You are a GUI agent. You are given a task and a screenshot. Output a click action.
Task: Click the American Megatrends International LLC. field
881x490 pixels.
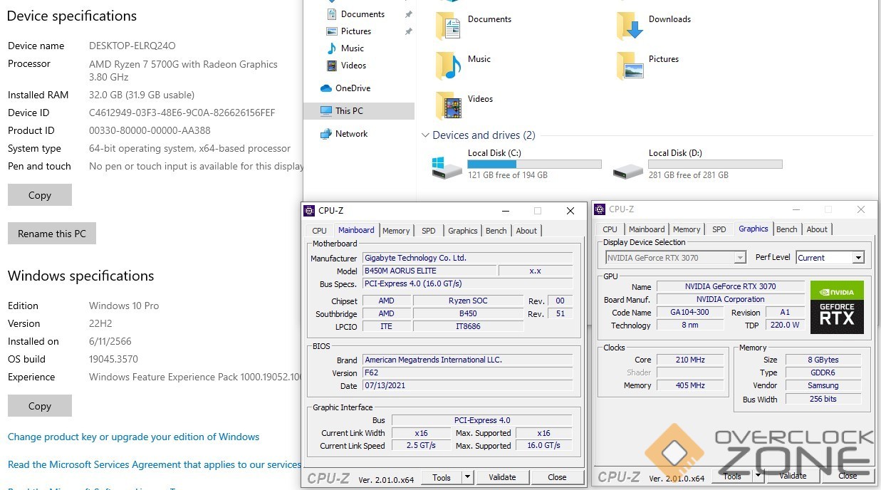tap(467, 360)
